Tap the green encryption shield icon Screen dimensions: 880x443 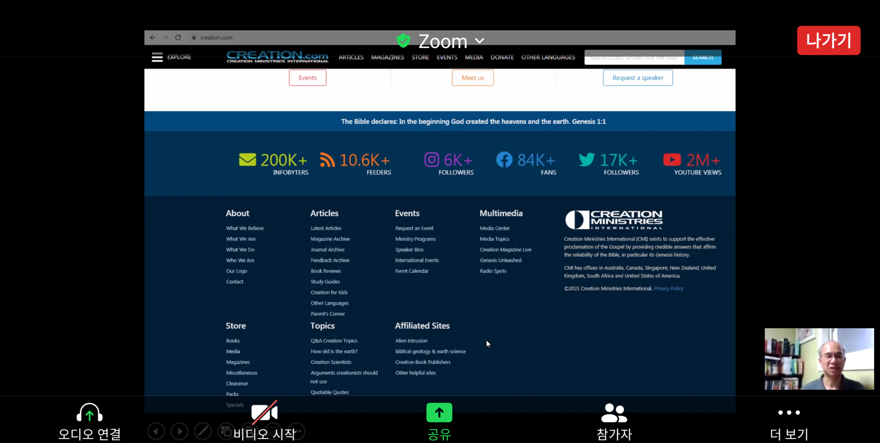pyautogui.click(x=404, y=41)
